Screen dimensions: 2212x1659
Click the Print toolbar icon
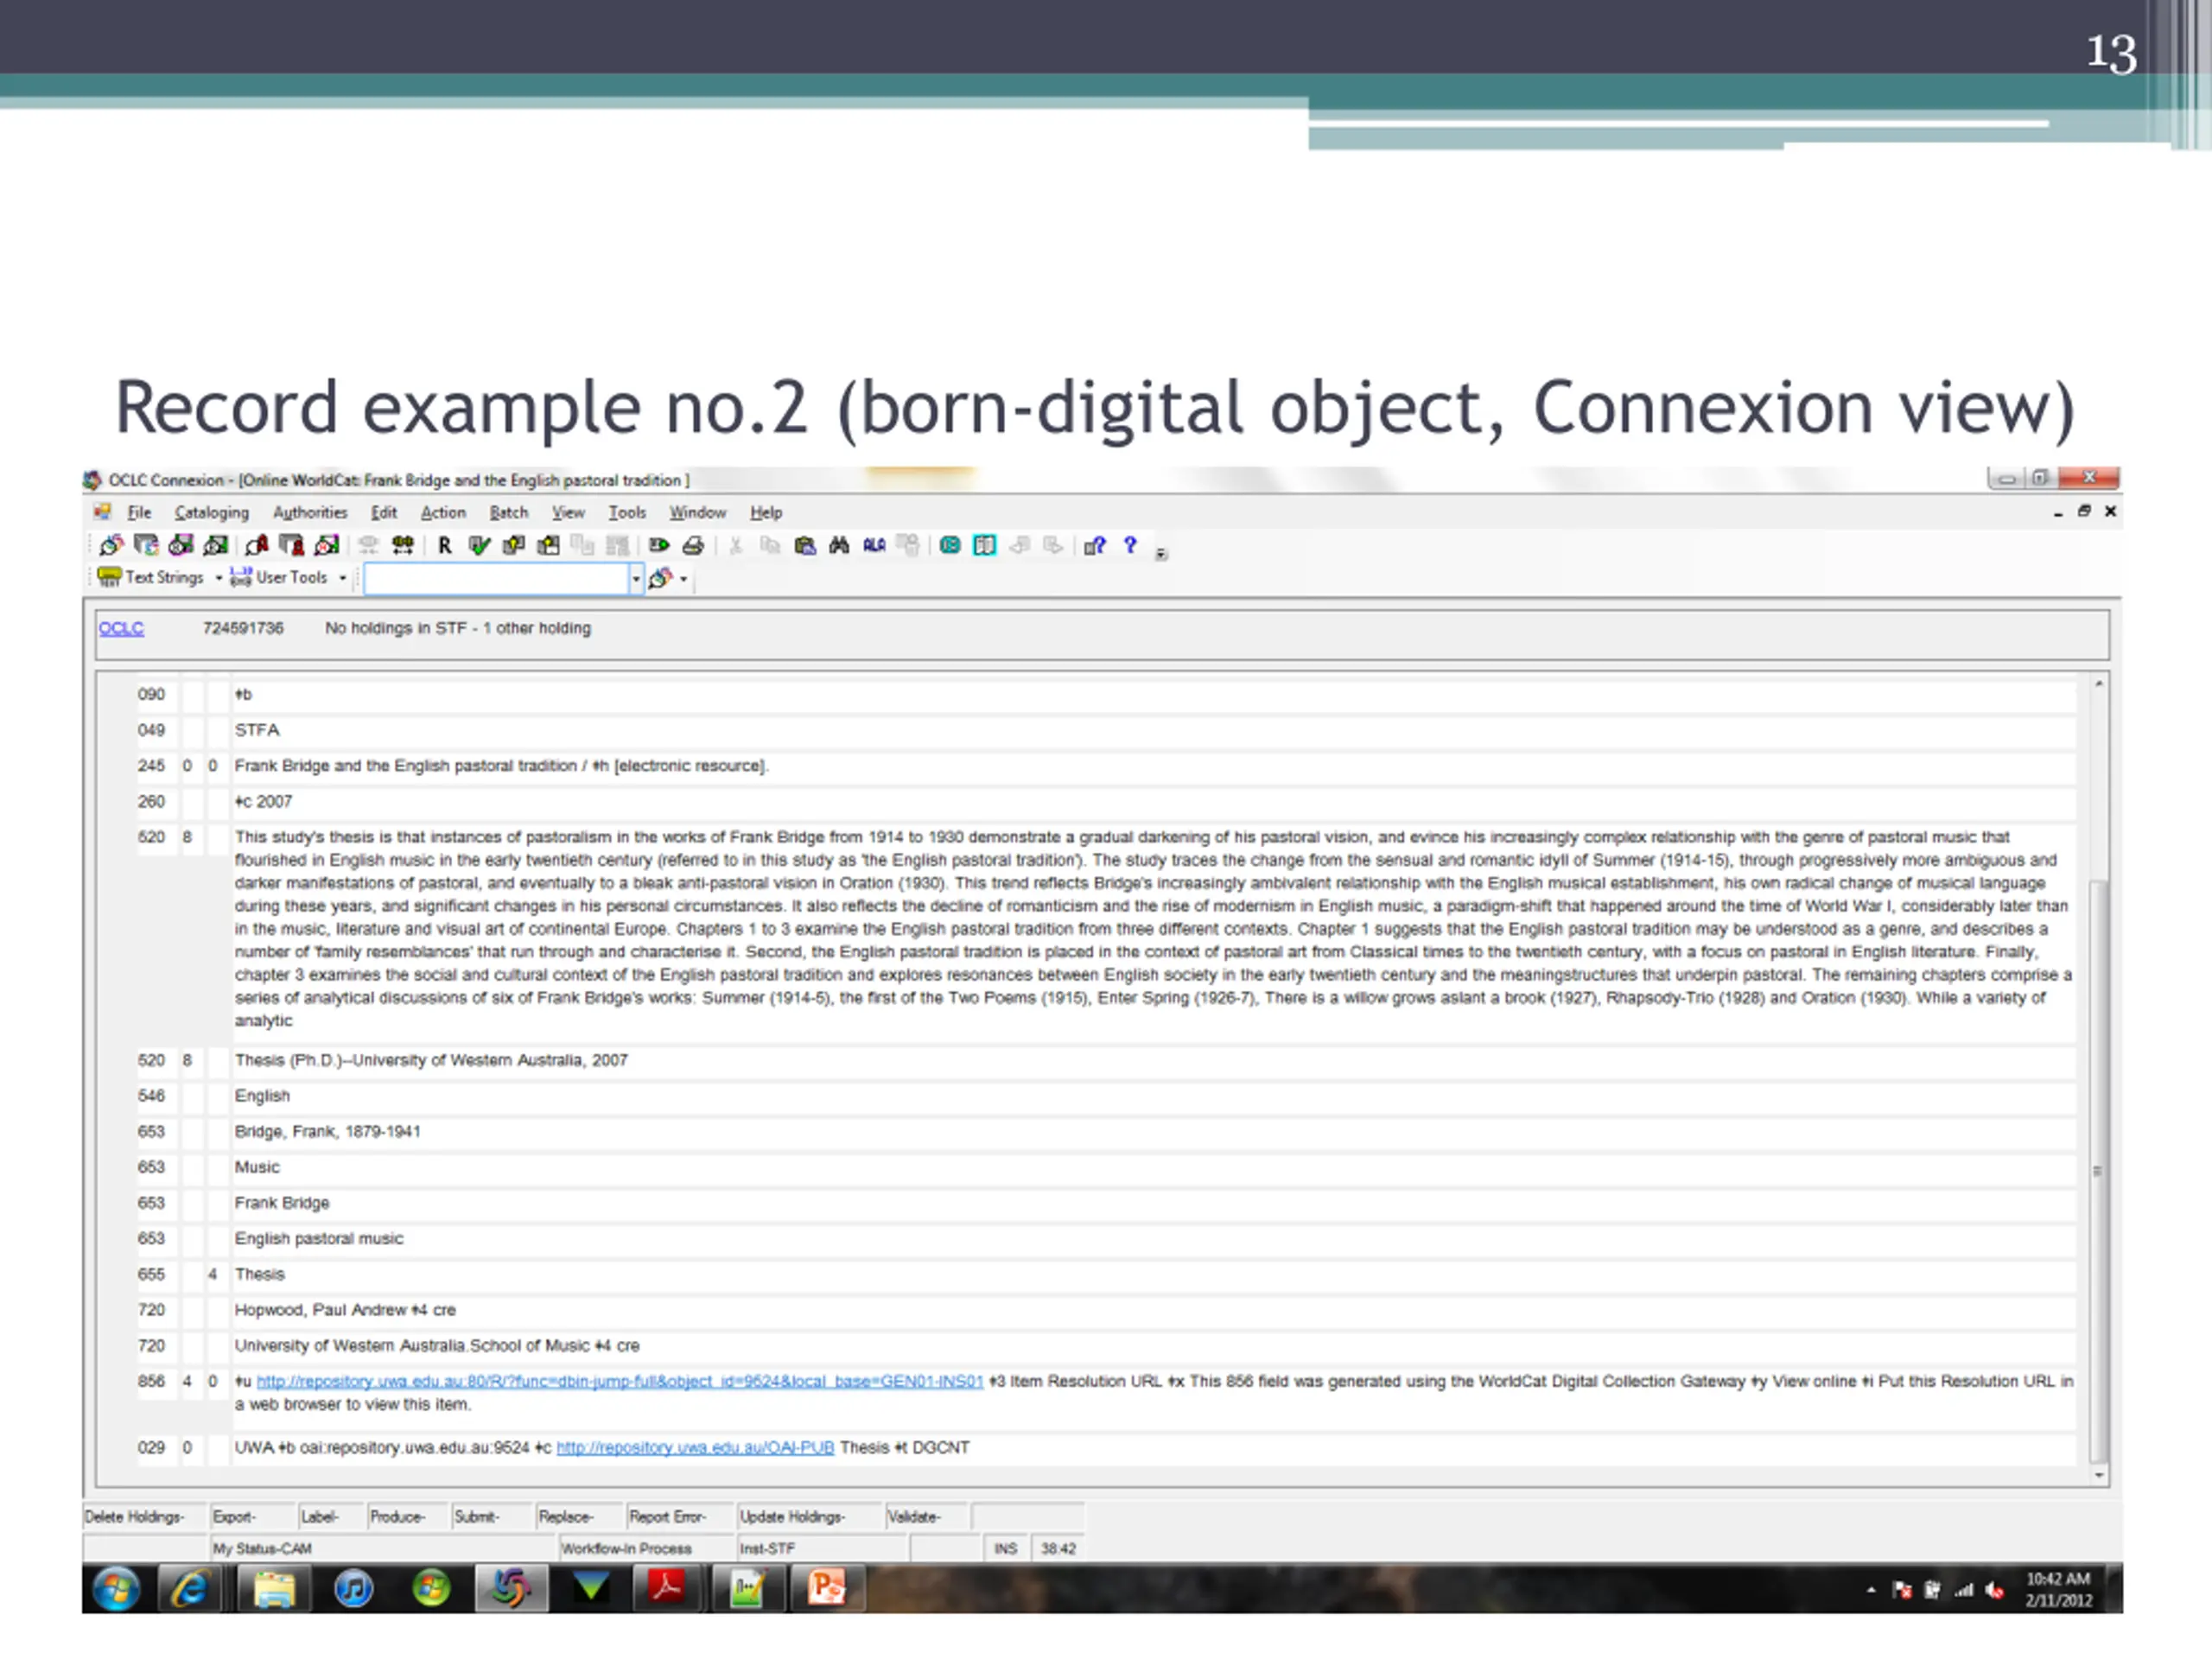pyautogui.click(x=693, y=545)
